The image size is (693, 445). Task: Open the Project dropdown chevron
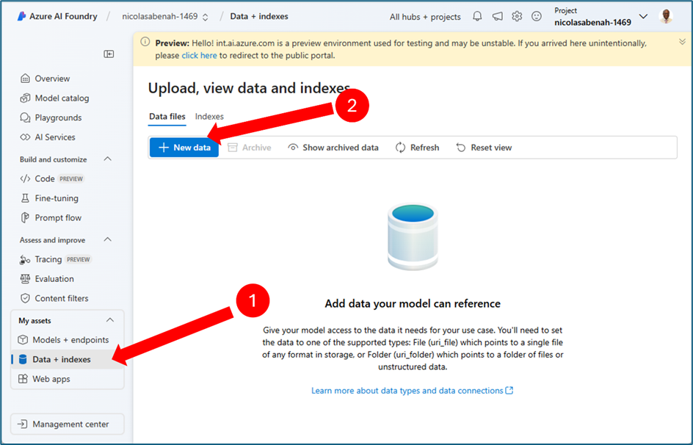pyautogui.click(x=644, y=17)
